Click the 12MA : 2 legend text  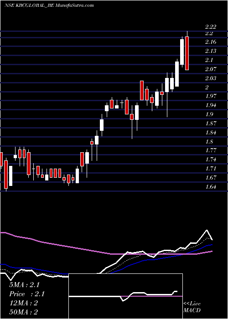24,303
